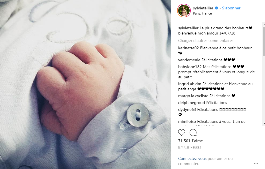Image resolution: width=265 pixels, height=169 pixels.
Task: Click the S'abonner follow link
Action: (231, 8)
